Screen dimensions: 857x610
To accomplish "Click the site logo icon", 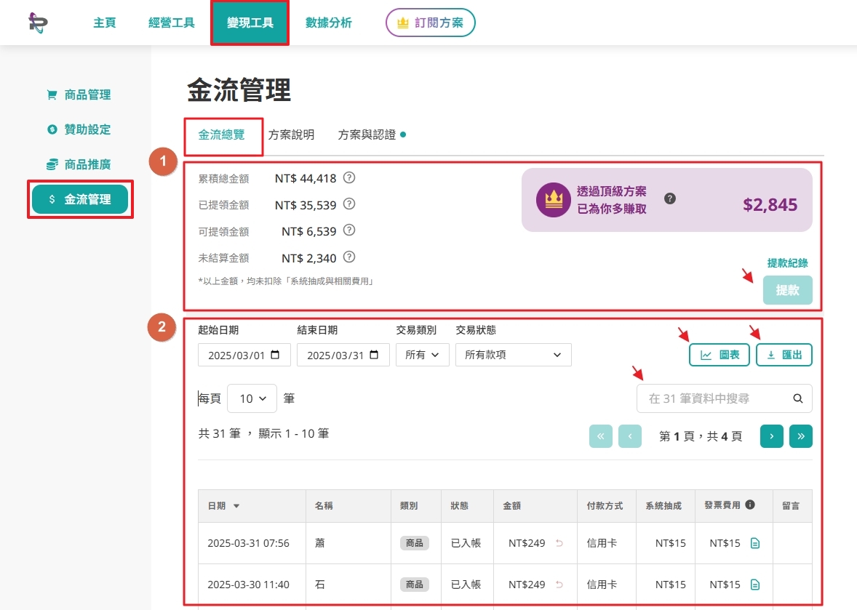I will click(x=38, y=23).
